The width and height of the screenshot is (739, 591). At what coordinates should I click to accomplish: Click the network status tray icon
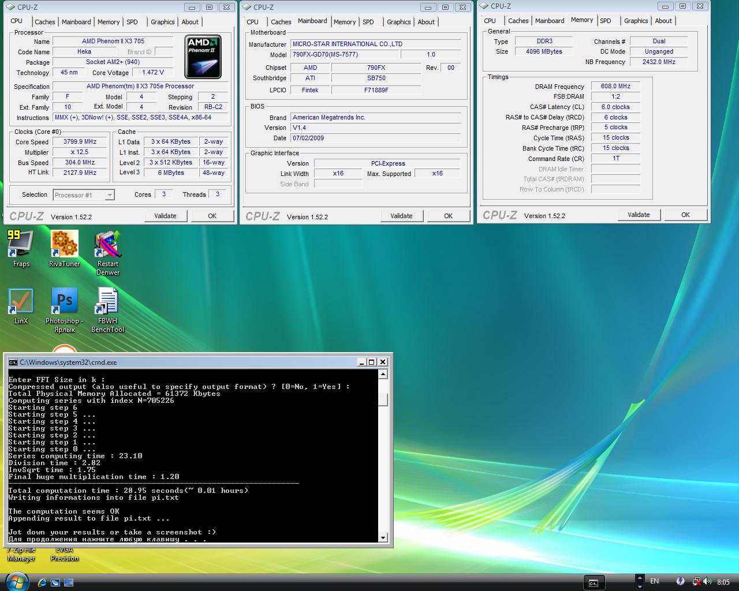click(x=697, y=582)
